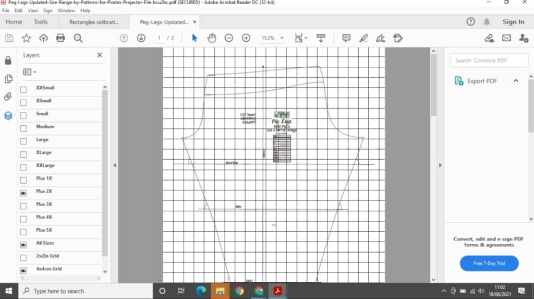The height and width of the screenshot is (299, 534).
Task: Click the Sign In link
Action: pyautogui.click(x=513, y=22)
